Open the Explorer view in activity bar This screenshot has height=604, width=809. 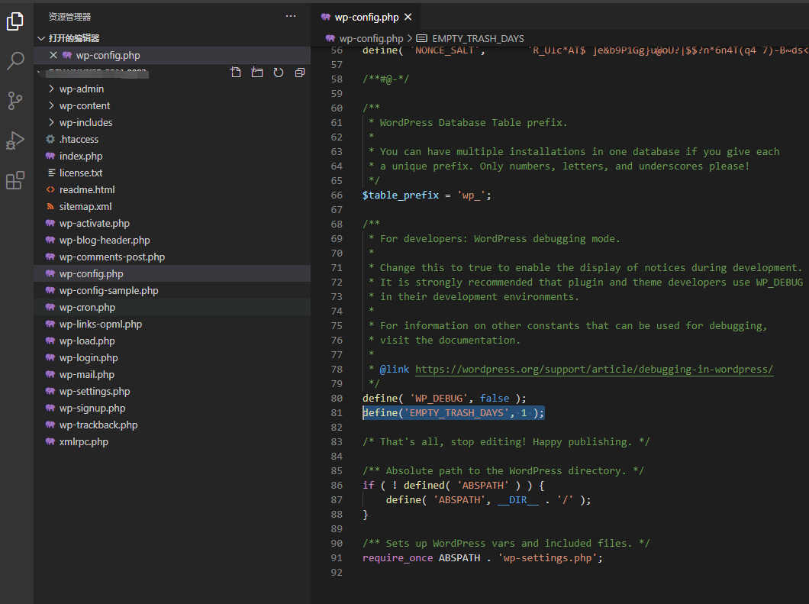15,21
